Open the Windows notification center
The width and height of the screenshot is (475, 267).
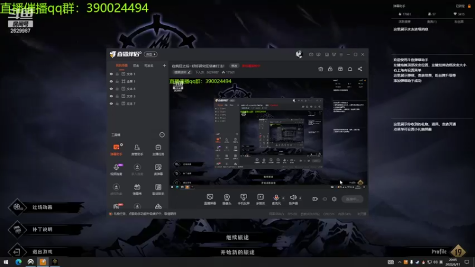point(467,262)
